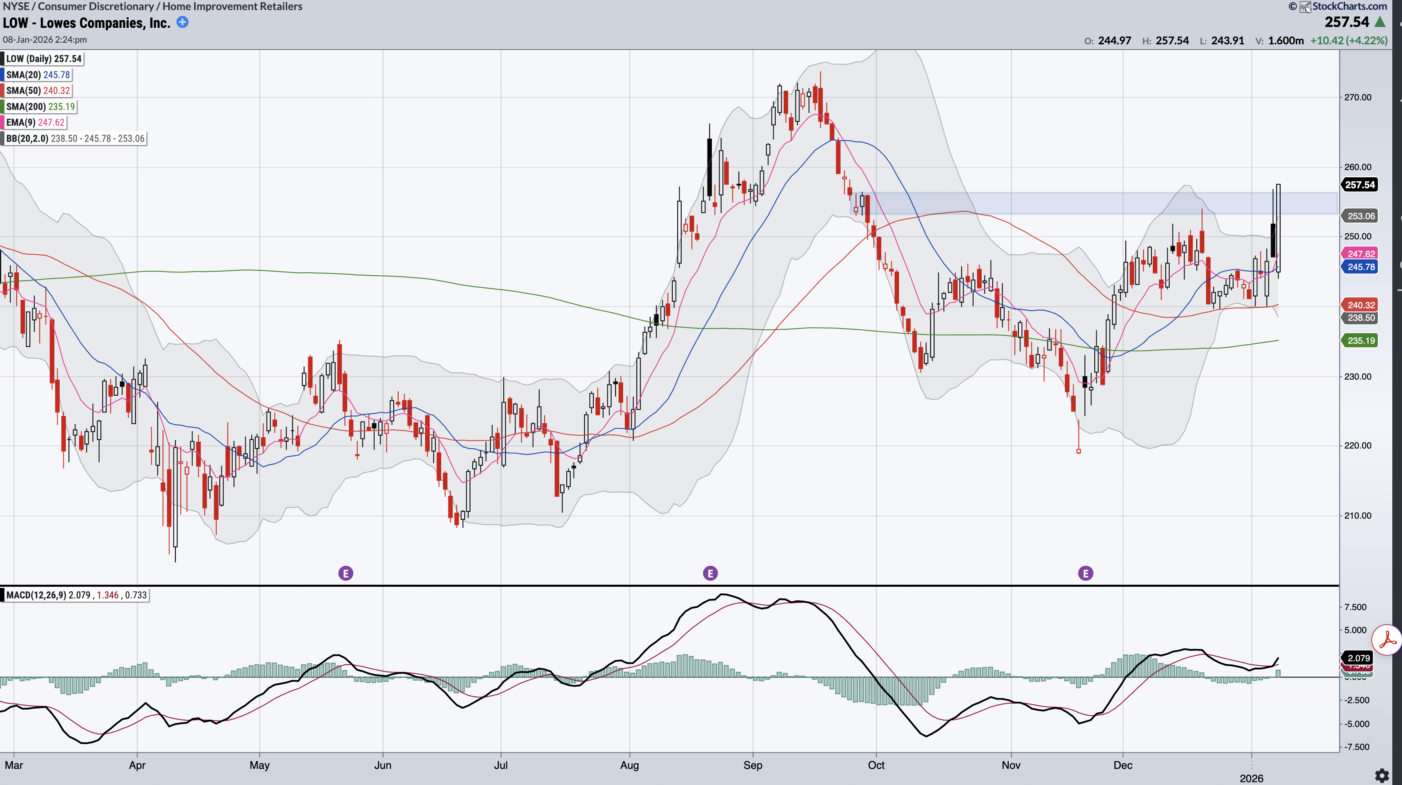Click the black 2.079 MACD value tag
1402x785 pixels.
(x=1358, y=658)
